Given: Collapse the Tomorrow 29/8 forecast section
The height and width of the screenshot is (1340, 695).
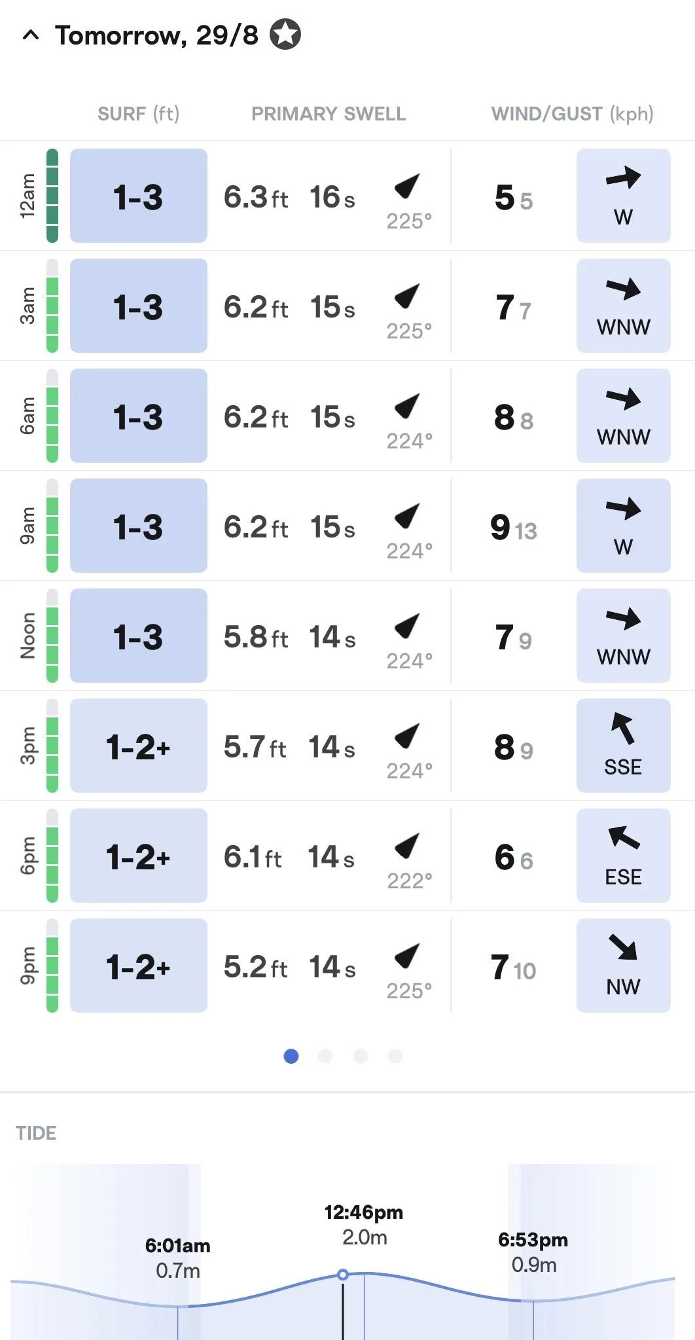Looking at the screenshot, I should (x=31, y=35).
